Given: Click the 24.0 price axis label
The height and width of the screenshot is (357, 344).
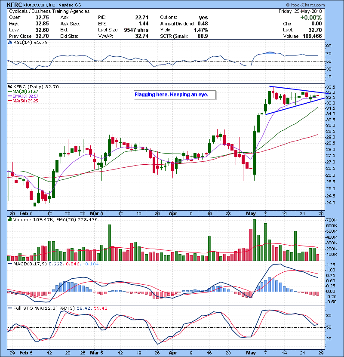Looking at the screenshot, I should (x=331, y=203).
